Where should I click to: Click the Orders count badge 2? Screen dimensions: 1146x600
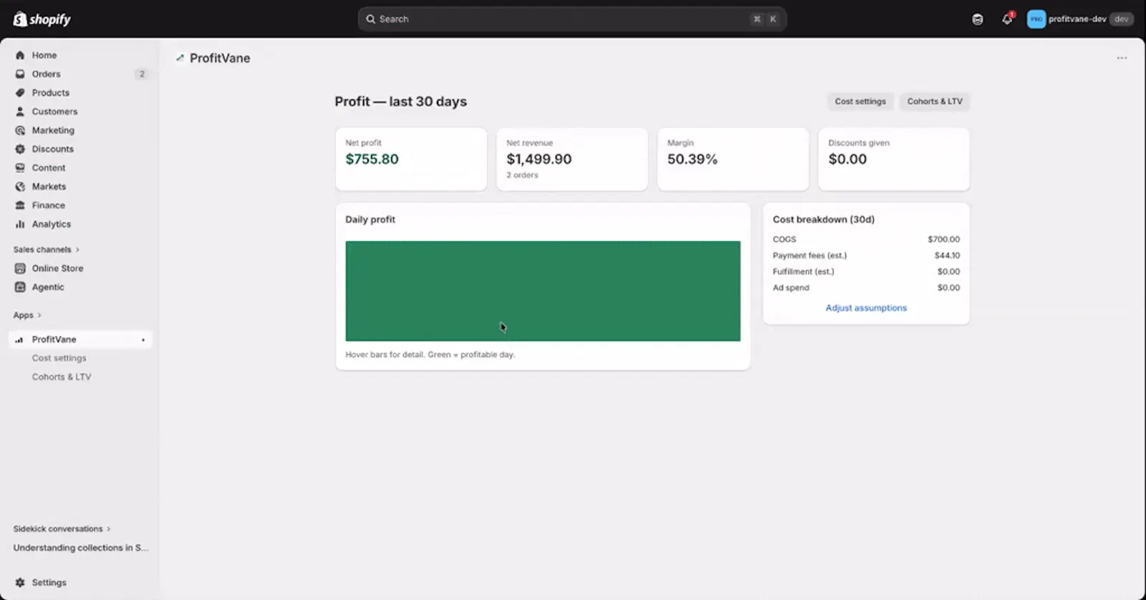tap(142, 74)
